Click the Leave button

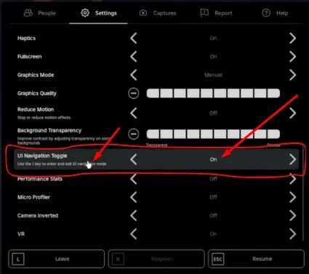(x=57, y=259)
